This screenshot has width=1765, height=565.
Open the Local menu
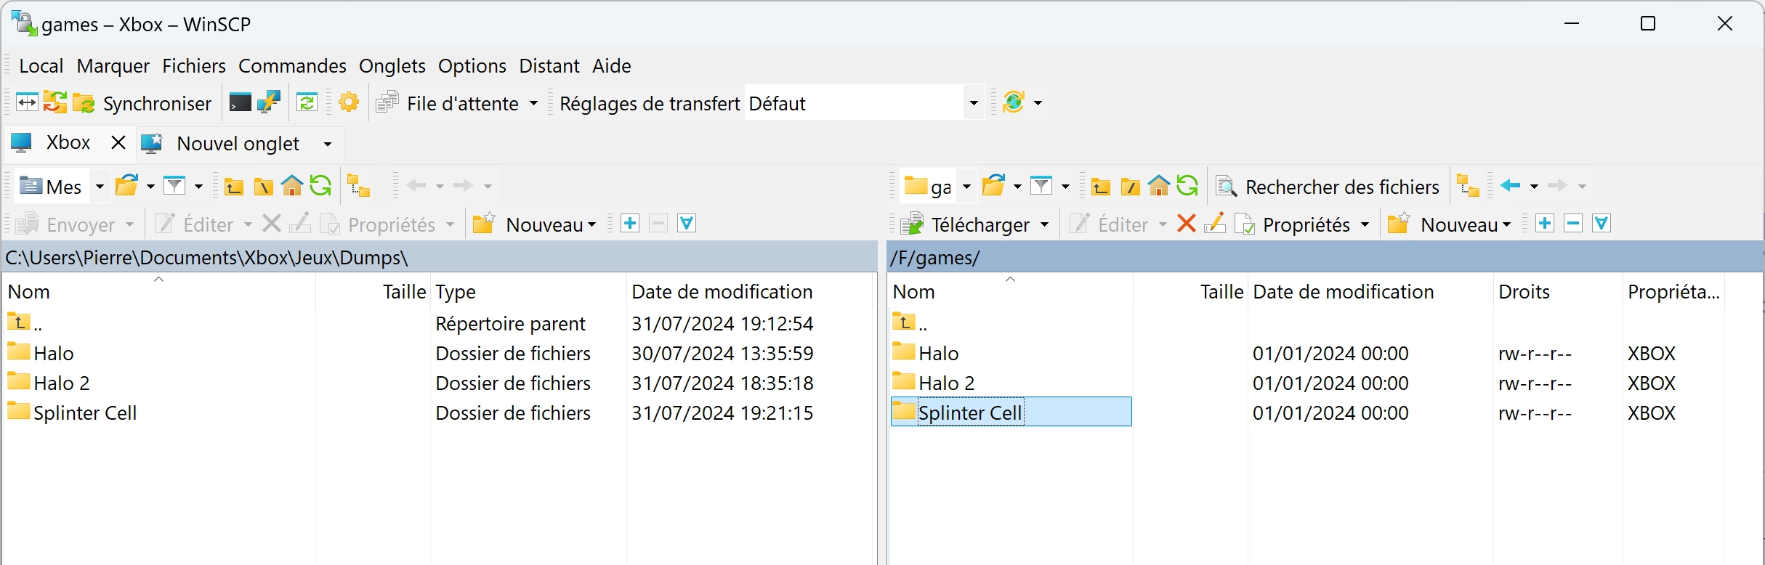click(x=41, y=66)
